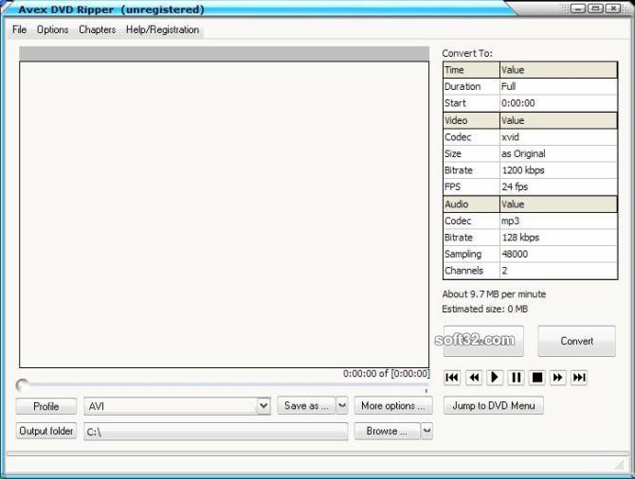Open the Help/Registration menu
Image resolution: width=635 pixels, height=479 pixels.
(x=162, y=29)
